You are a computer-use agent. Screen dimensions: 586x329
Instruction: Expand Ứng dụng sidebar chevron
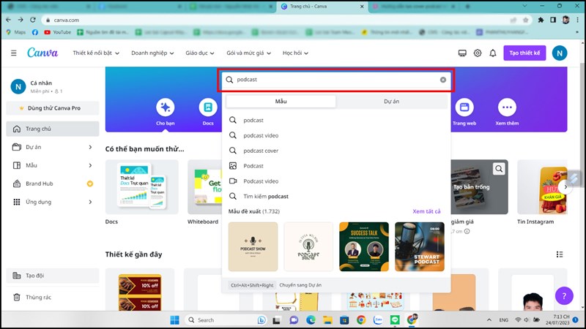90,202
